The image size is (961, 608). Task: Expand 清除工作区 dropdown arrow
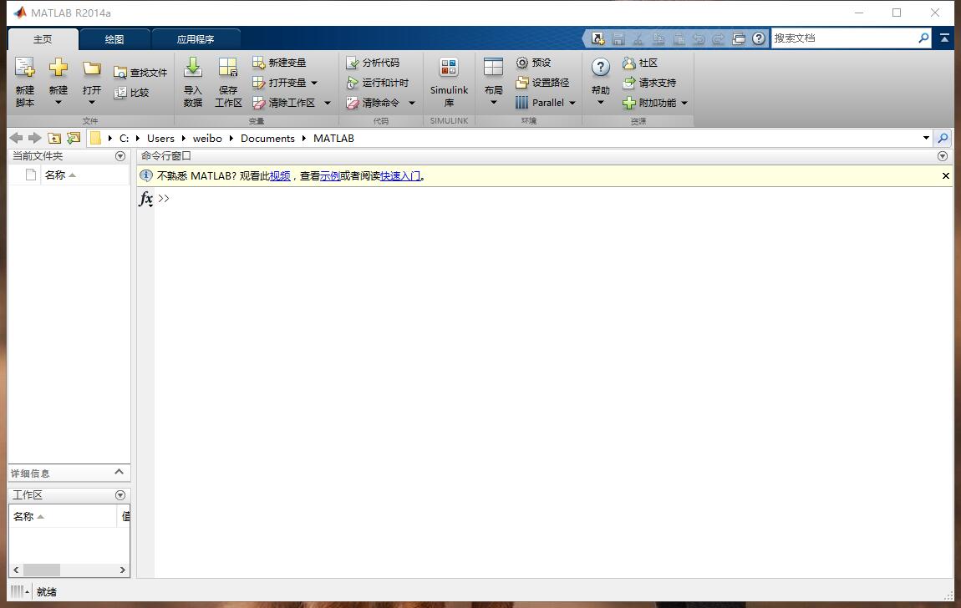pyautogui.click(x=328, y=103)
